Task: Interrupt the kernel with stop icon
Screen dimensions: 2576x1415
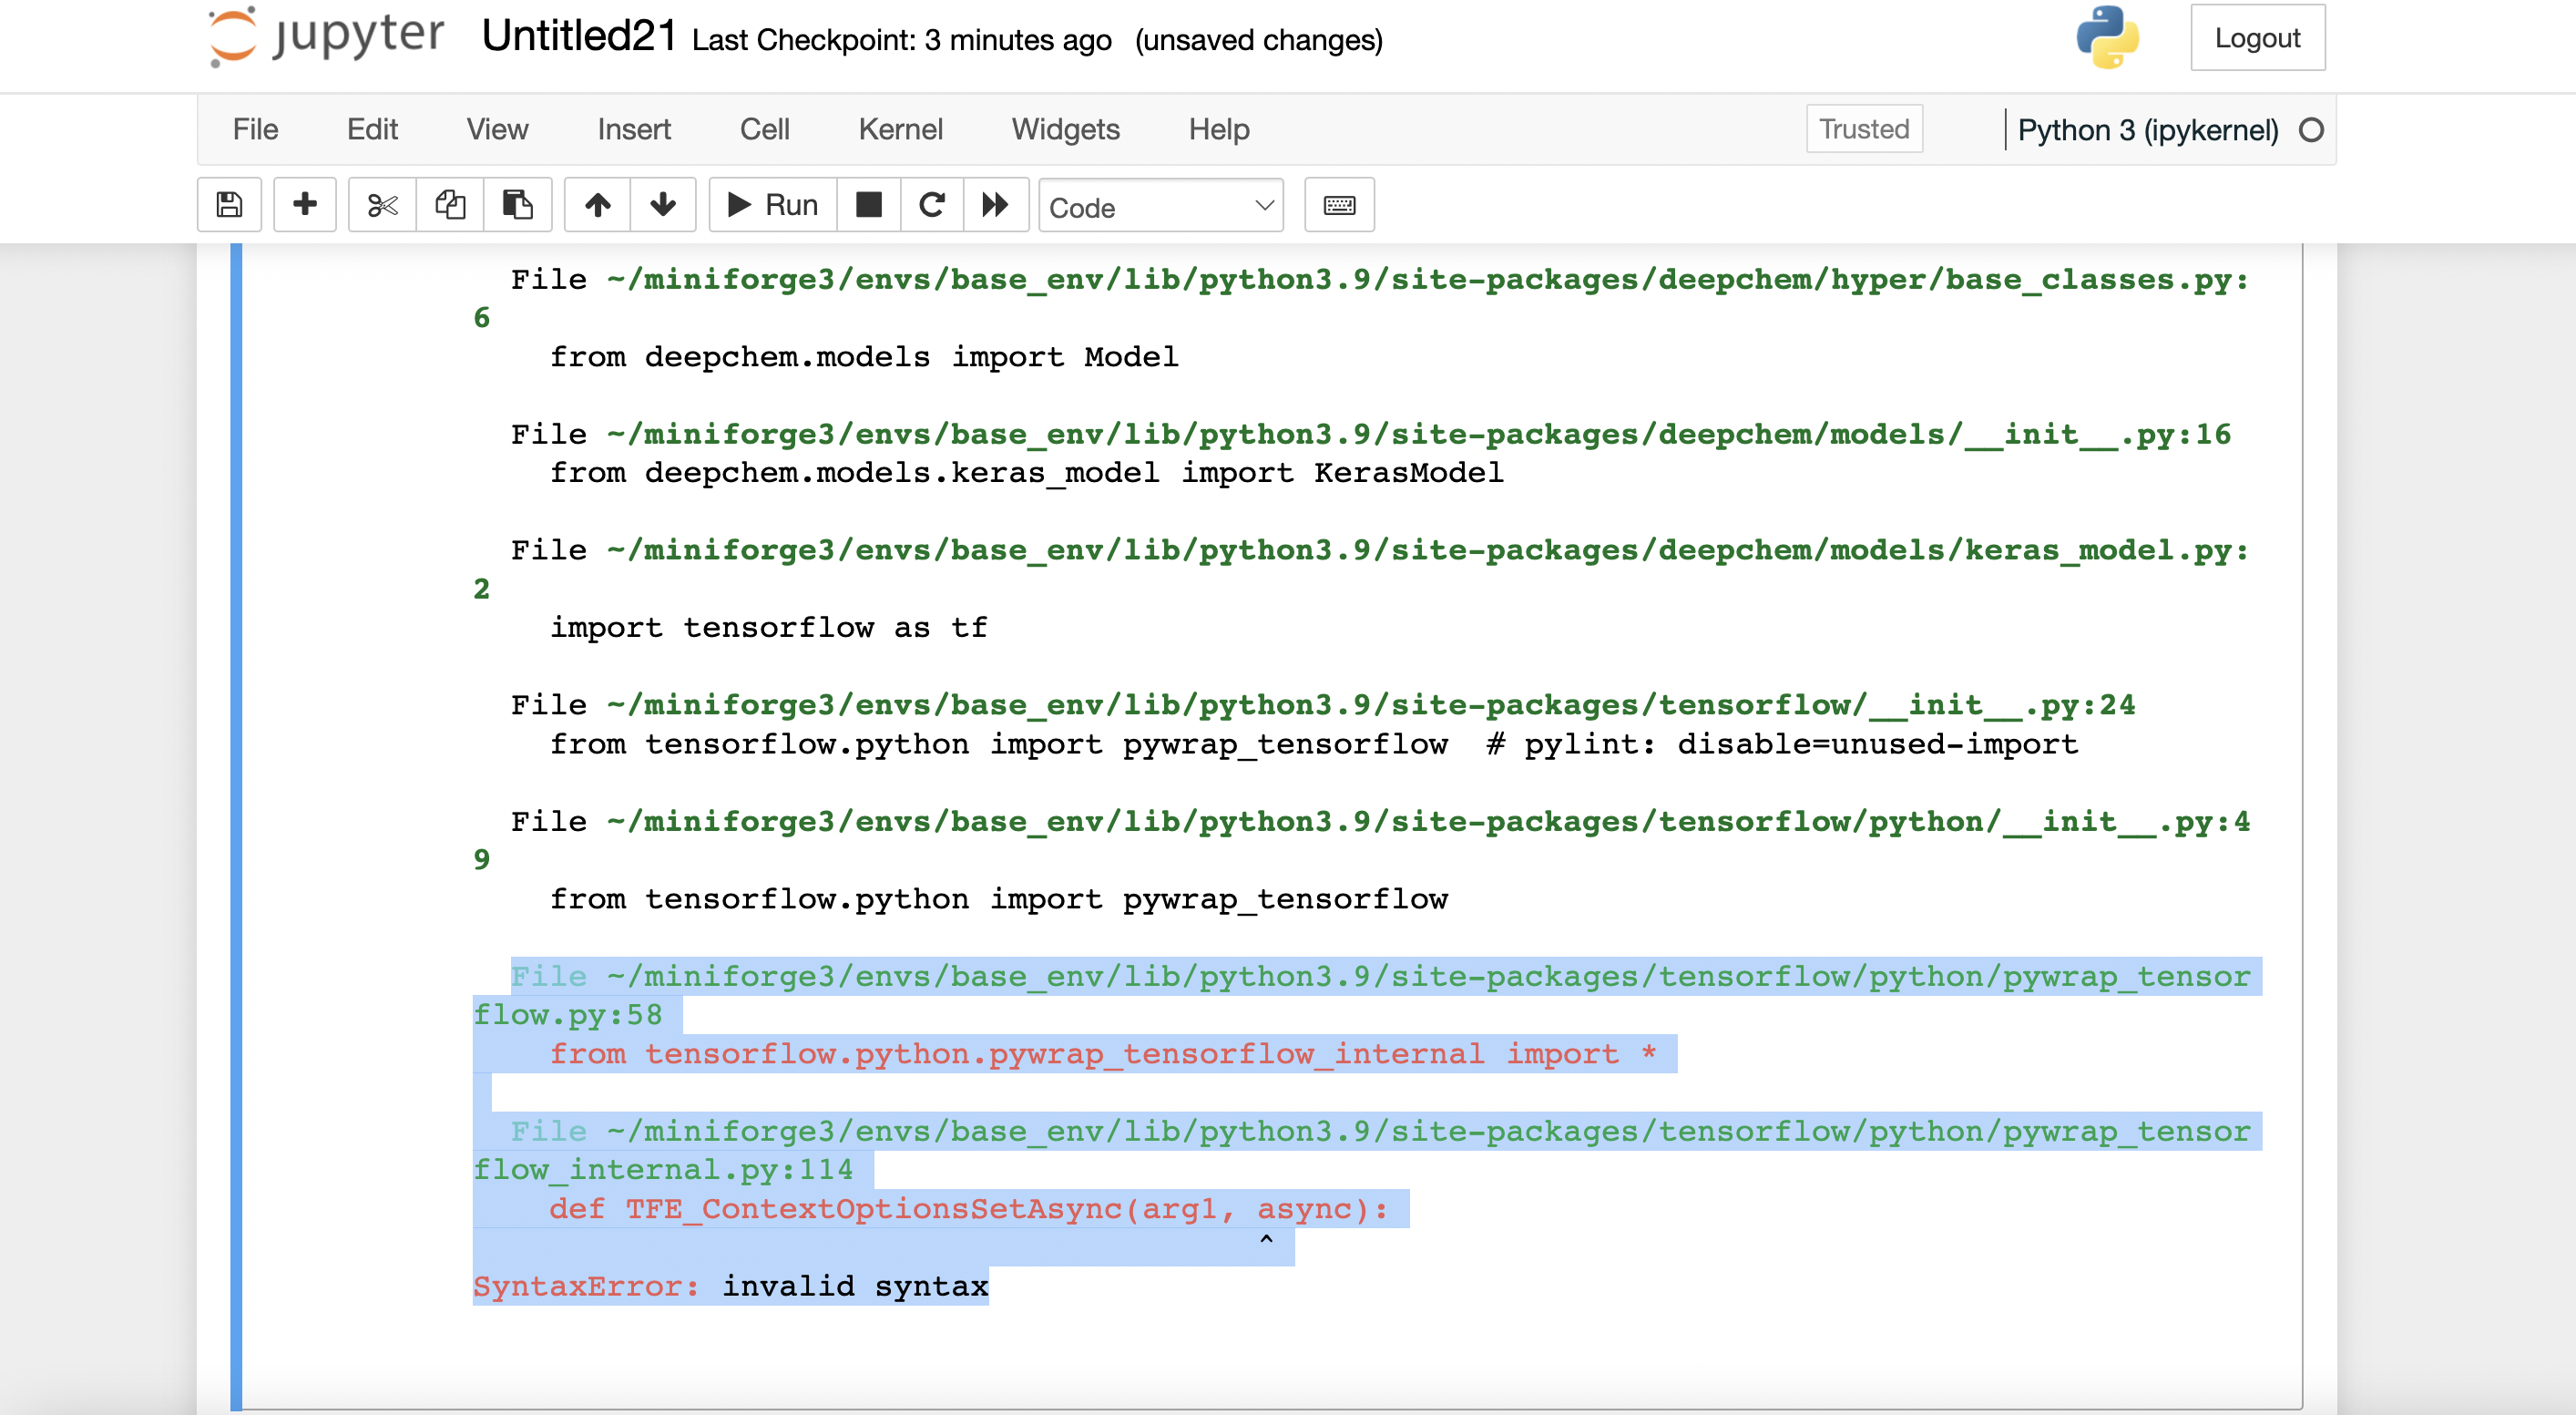Action: tap(869, 204)
